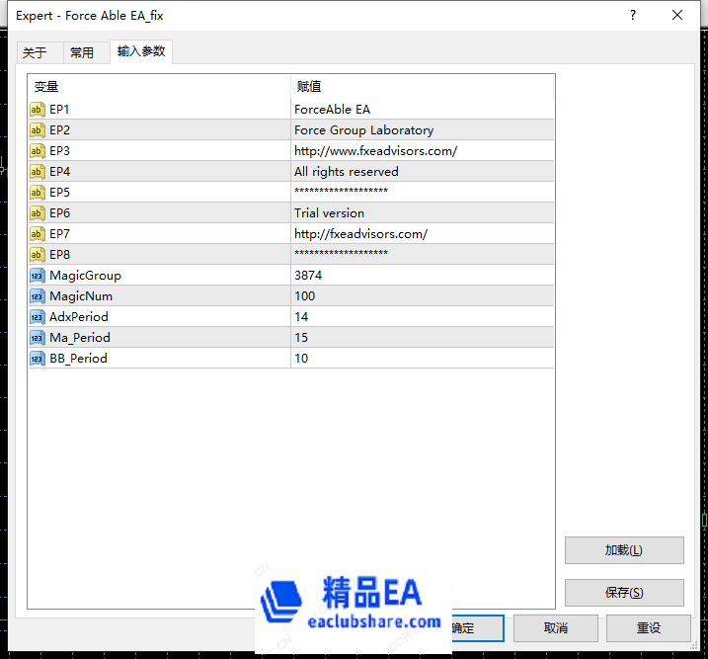This screenshot has width=708, height=659.
Task: Click the string icon beside EP4
Action: tap(38, 172)
